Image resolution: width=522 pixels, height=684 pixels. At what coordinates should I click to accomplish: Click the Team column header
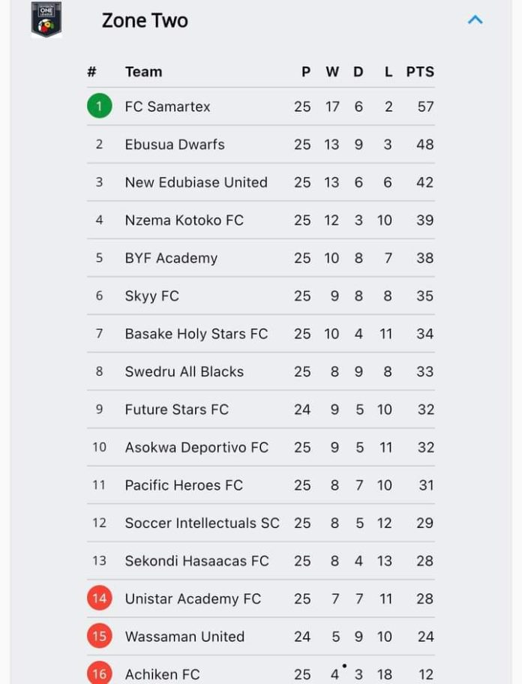[x=143, y=71]
